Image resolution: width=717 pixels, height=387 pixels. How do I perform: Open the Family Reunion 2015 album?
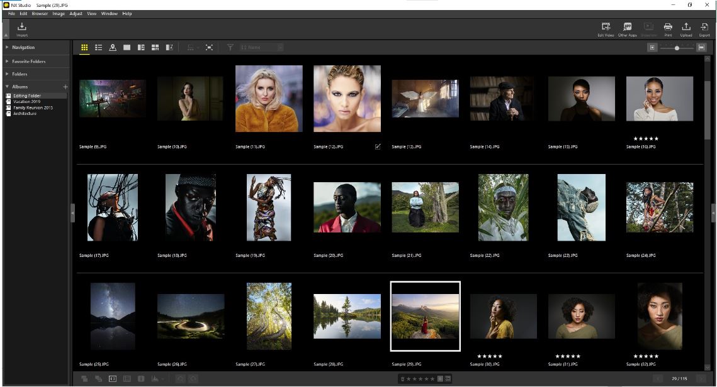click(x=33, y=107)
